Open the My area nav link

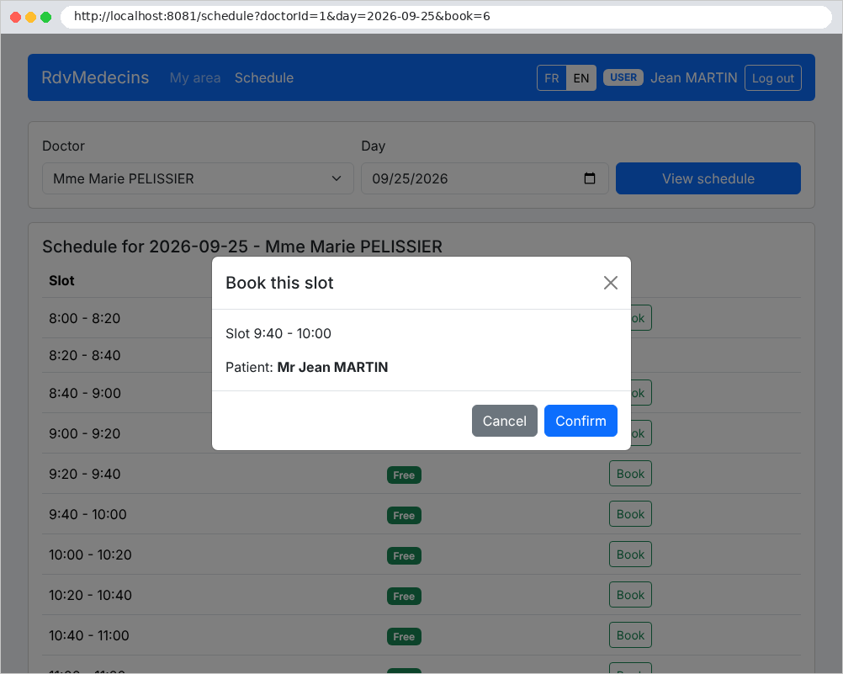195,78
